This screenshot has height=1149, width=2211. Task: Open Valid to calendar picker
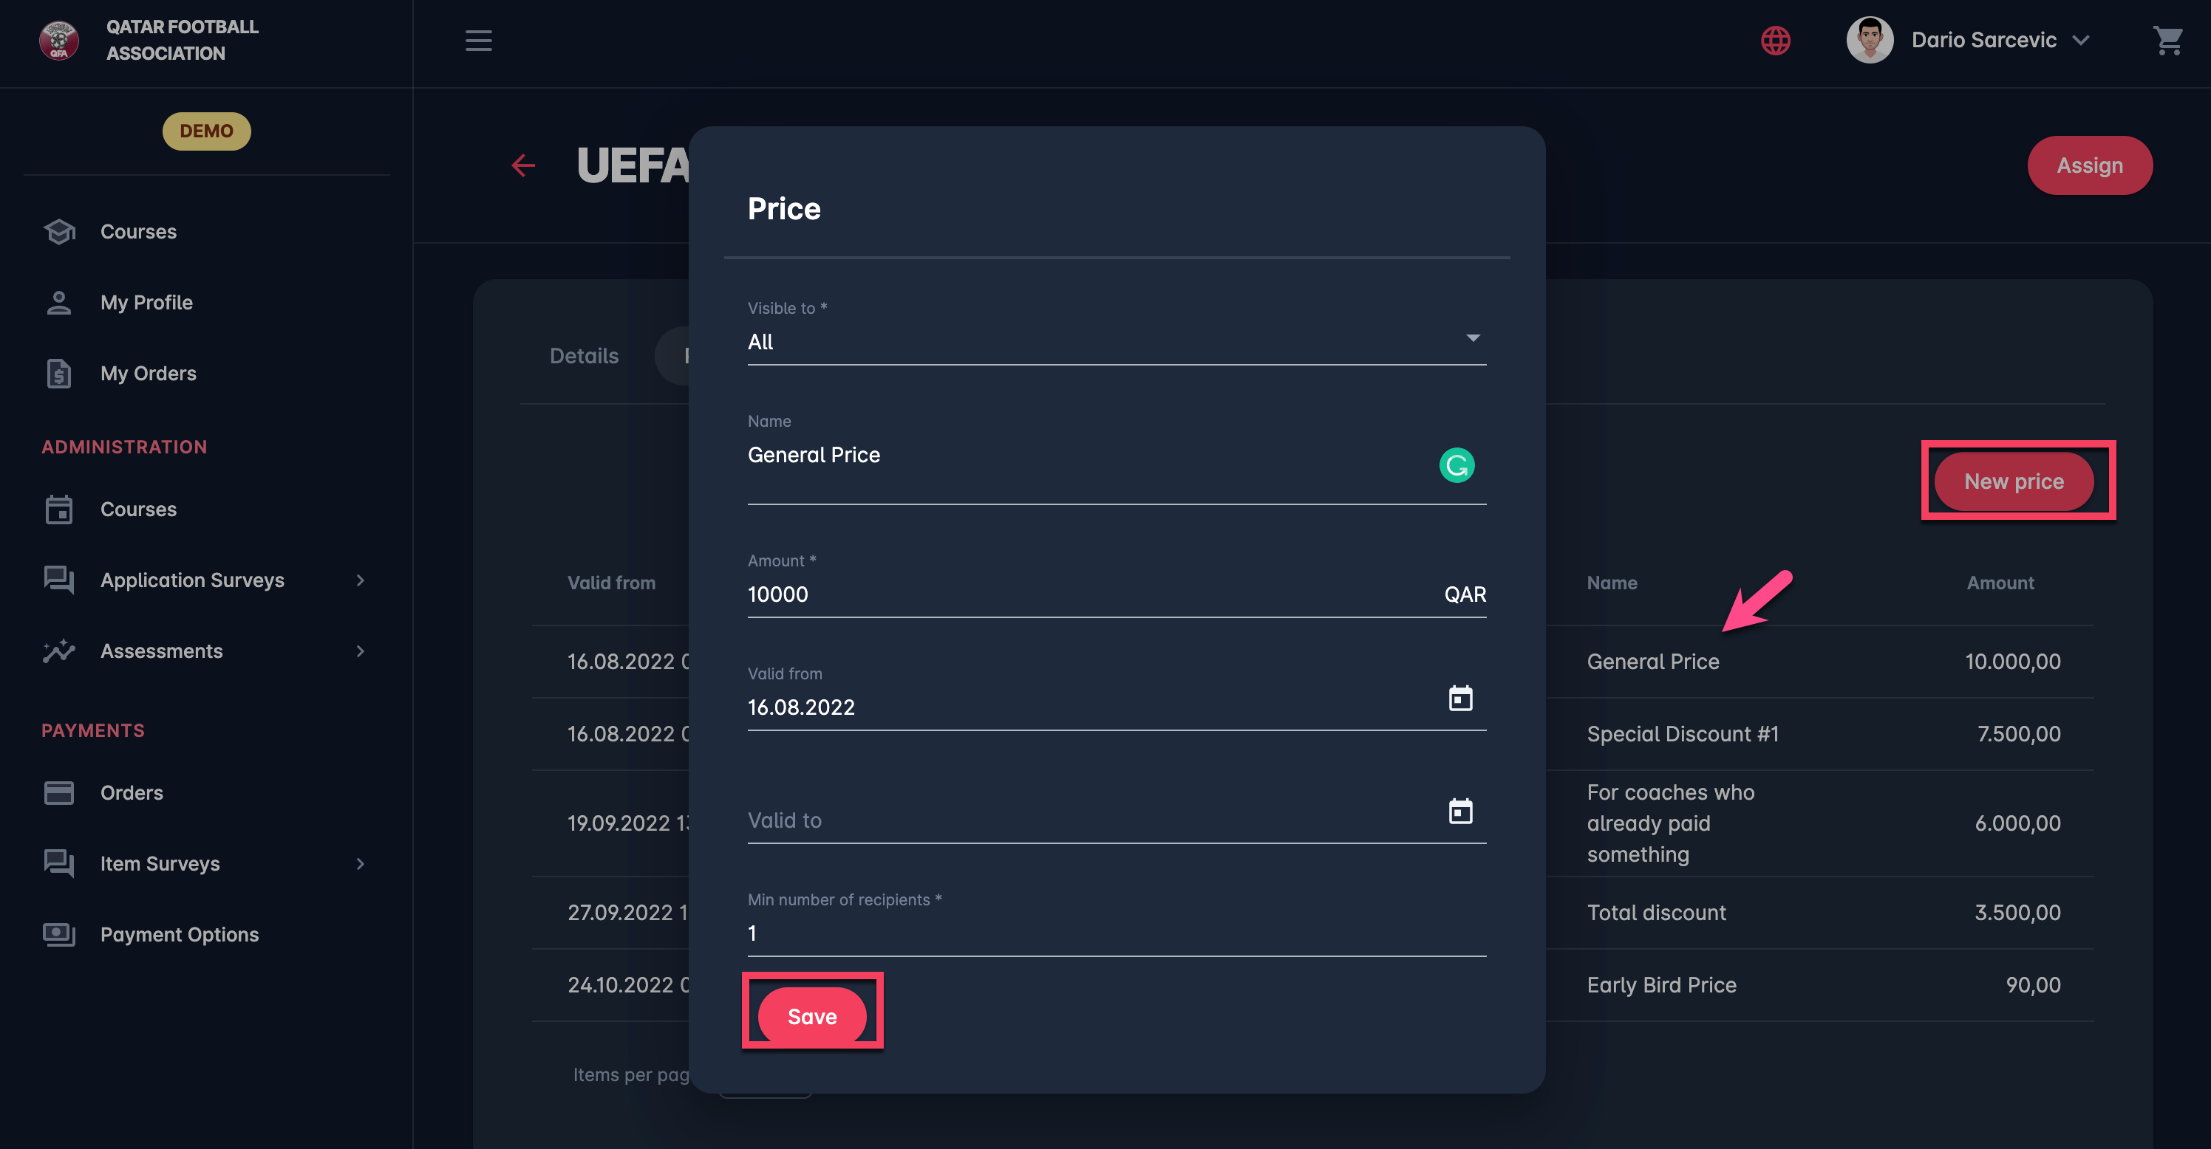(1460, 811)
